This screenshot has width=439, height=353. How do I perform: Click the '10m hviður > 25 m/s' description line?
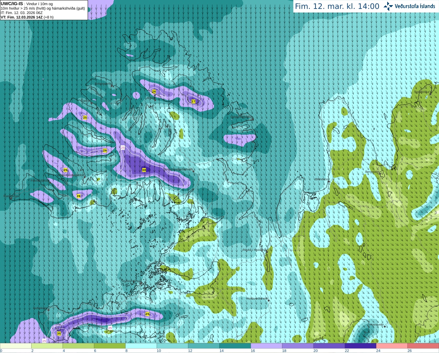tap(43, 8)
